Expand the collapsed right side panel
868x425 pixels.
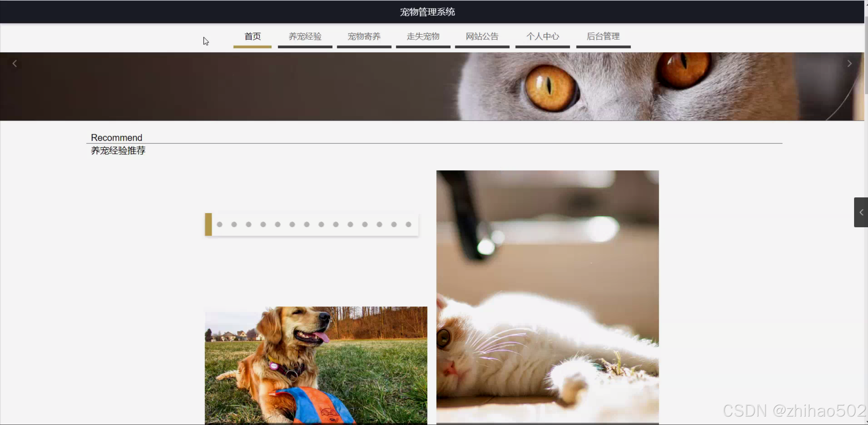861,212
